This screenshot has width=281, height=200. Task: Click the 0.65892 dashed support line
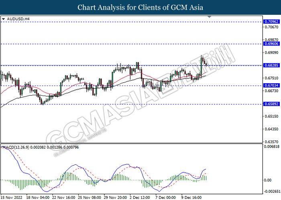(132, 104)
